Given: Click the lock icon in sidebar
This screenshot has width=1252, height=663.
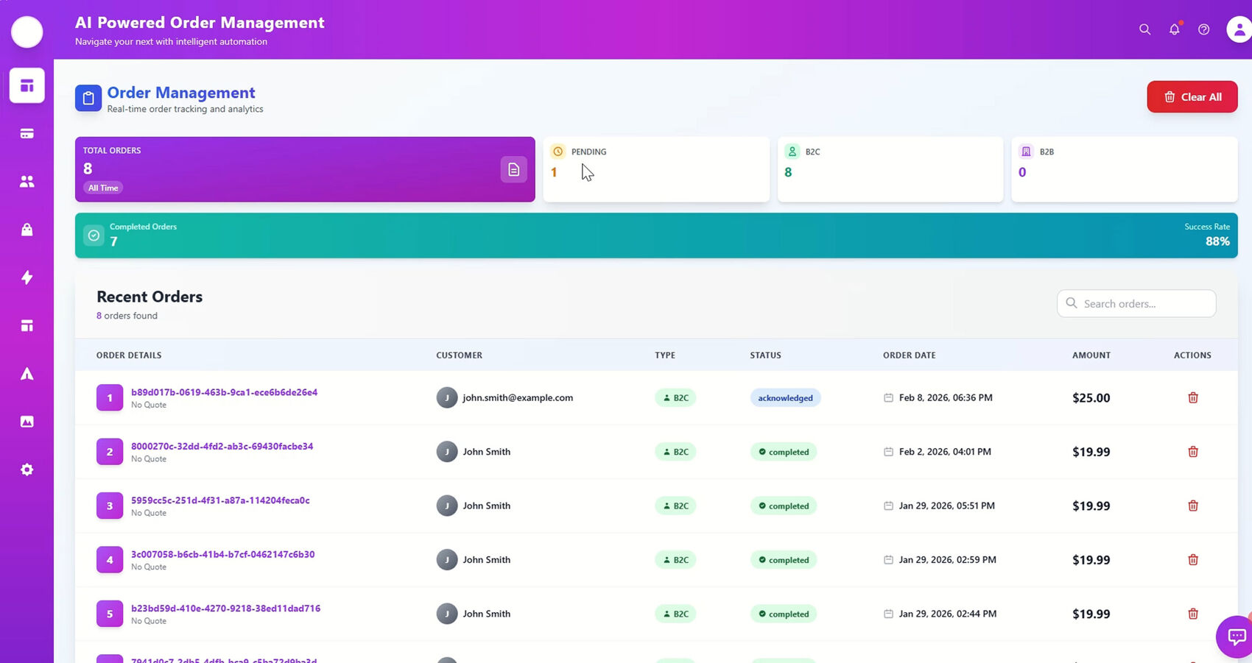Looking at the screenshot, I should pos(27,230).
